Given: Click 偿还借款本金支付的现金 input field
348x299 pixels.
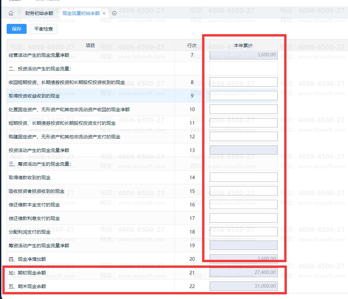Looking at the screenshot, I should [243, 204].
